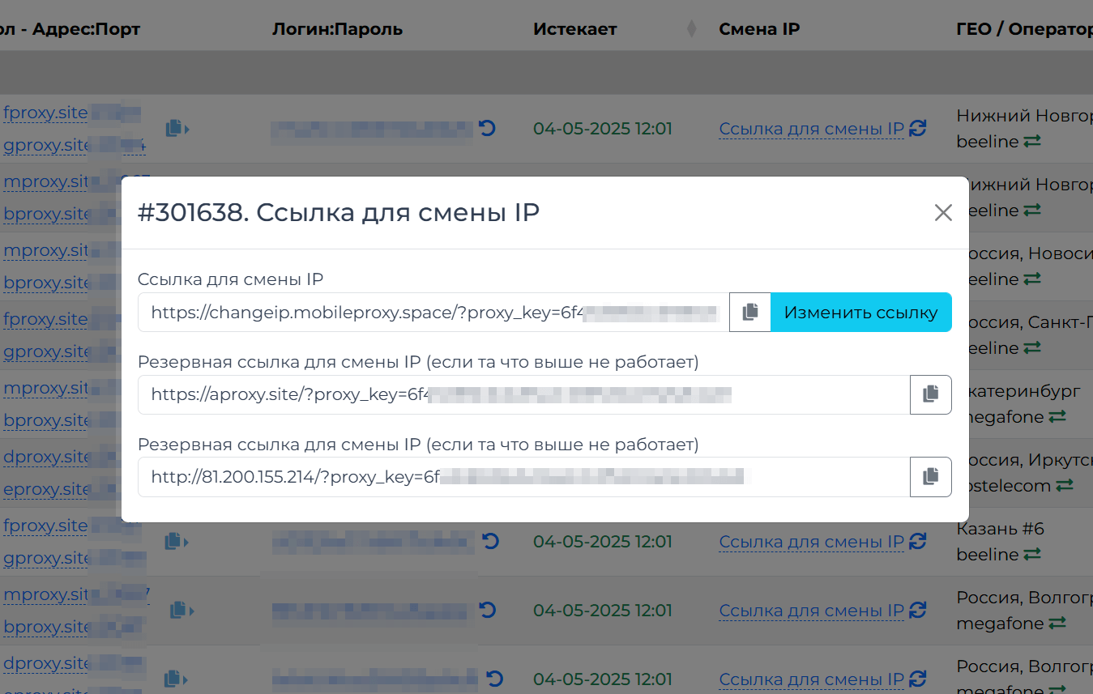Sort the table by Истекает column

pos(691,29)
